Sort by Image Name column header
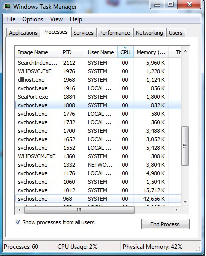The width and height of the screenshot is (206, 256). 38,52
